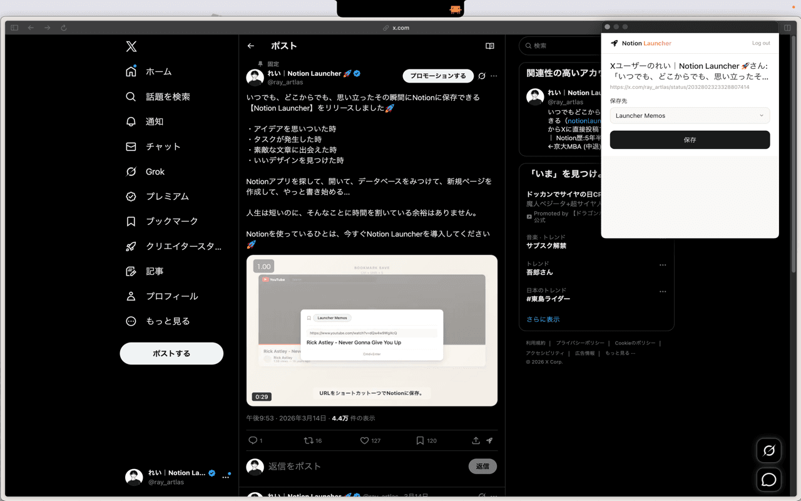Viewport: 801px width, 501px height.
Task: Open 話題を検索 in the sidebar
Action: (158, 96)
